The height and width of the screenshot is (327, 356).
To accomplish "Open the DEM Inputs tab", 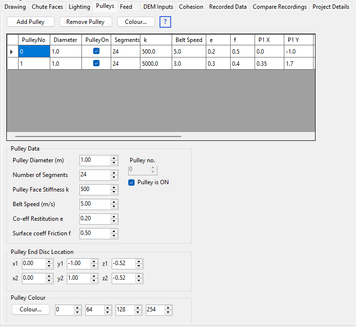I will coord(158,7).
